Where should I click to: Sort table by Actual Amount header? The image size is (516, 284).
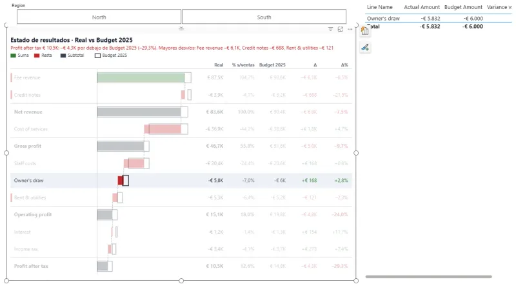pyautogui.click(x=422, y=7)
